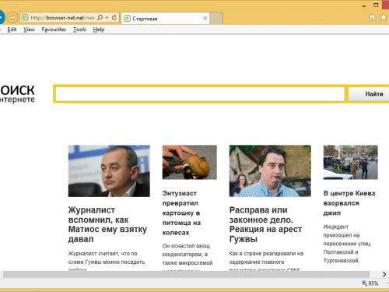The height and width of the screenshot is (292, 389).
Task: Open the address bar autocomplete dropdown arrow
Action: click(x=107, y=18)
